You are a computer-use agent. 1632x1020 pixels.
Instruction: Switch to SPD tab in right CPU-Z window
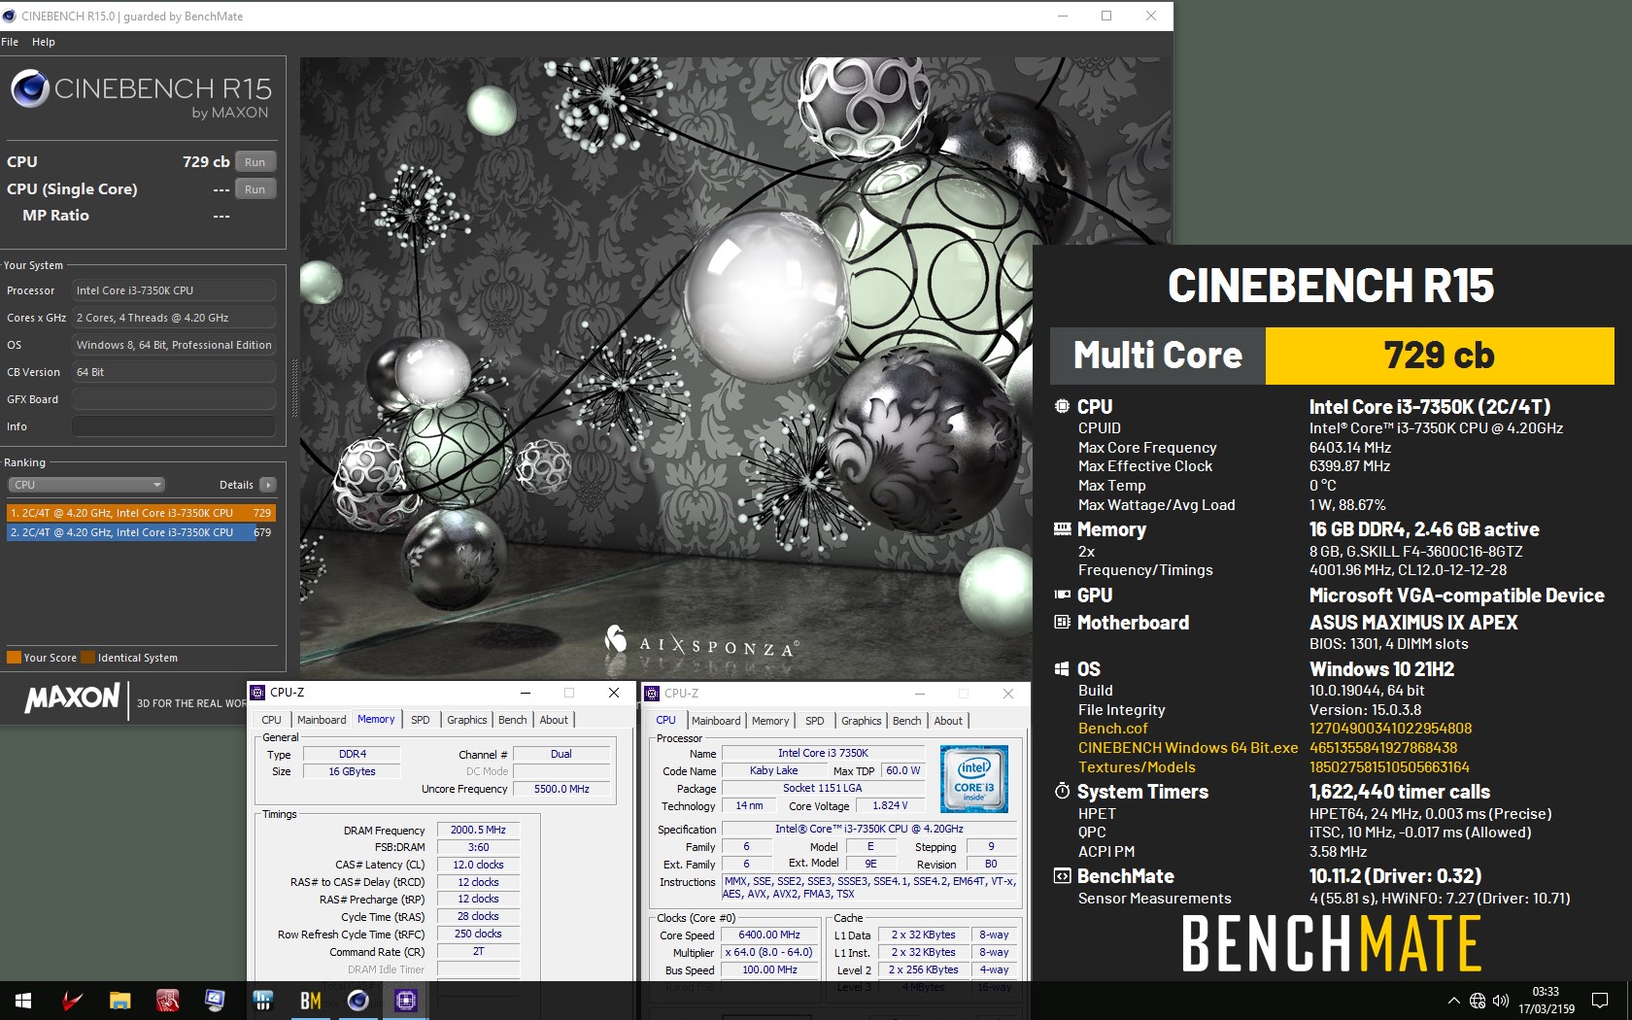click(815, 721)
